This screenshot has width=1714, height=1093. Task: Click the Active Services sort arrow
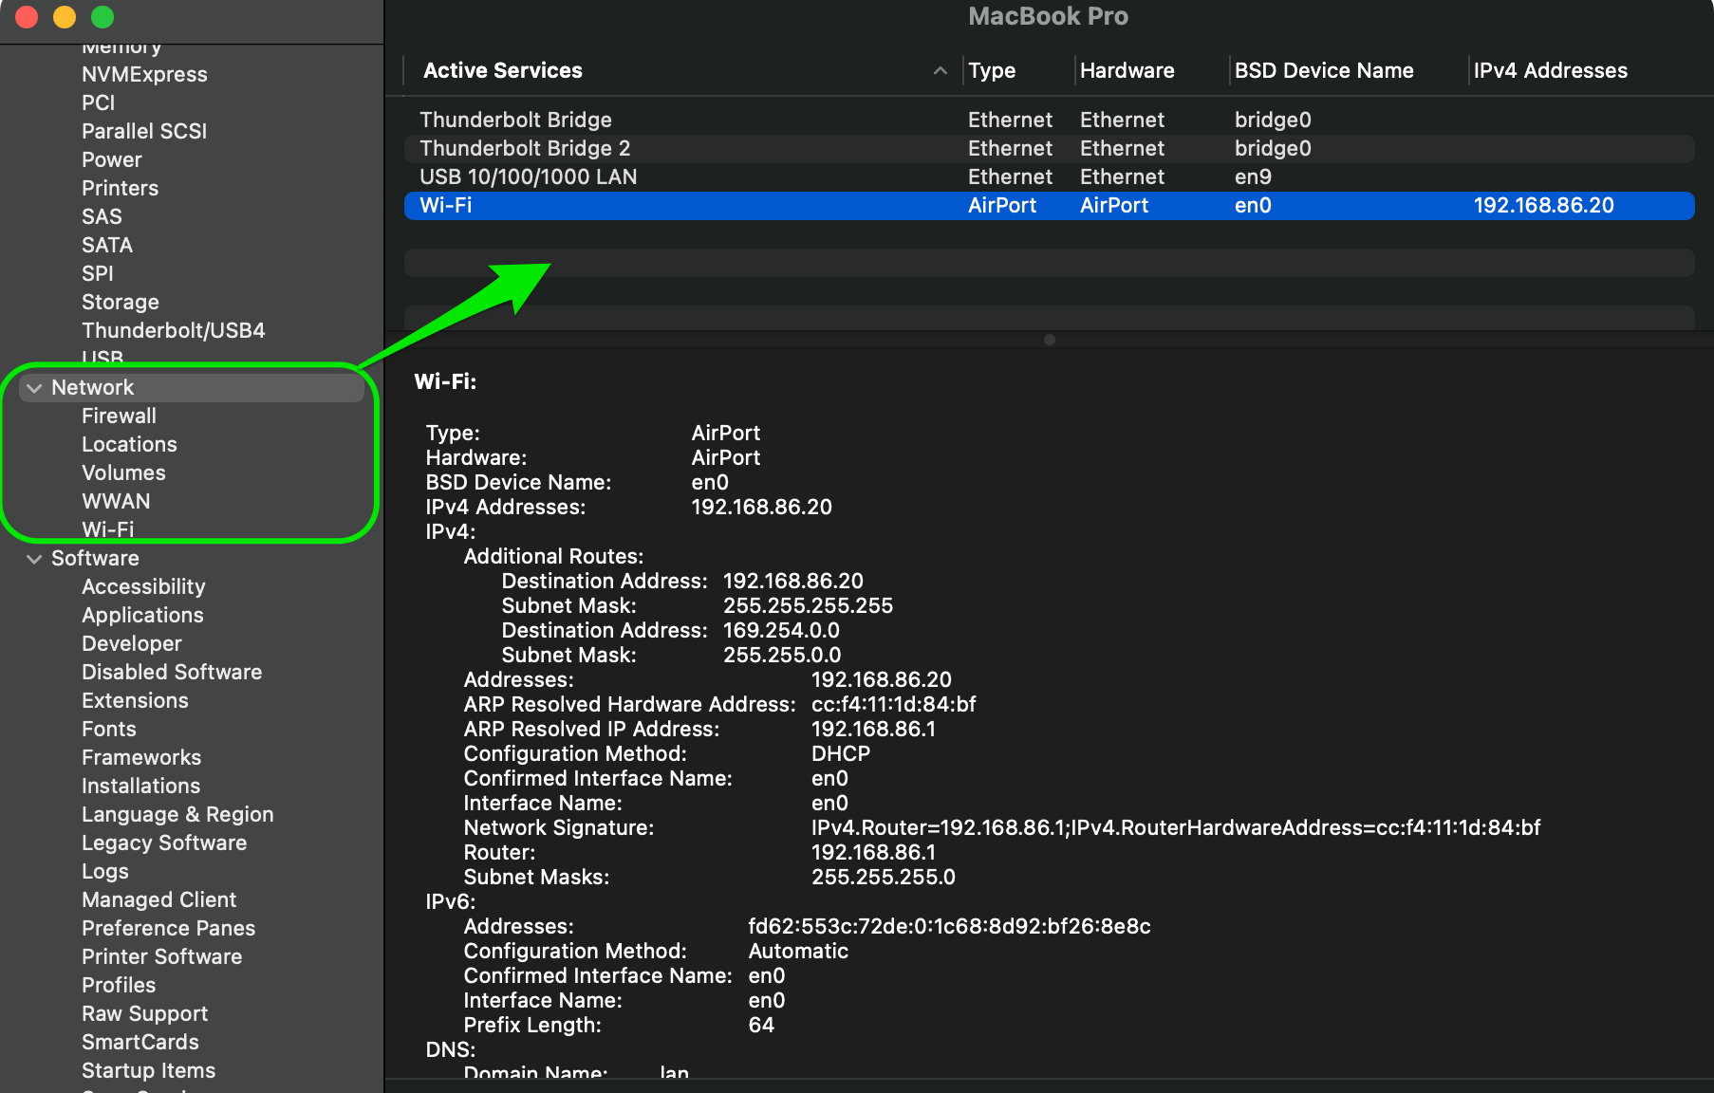click(940, 71)
